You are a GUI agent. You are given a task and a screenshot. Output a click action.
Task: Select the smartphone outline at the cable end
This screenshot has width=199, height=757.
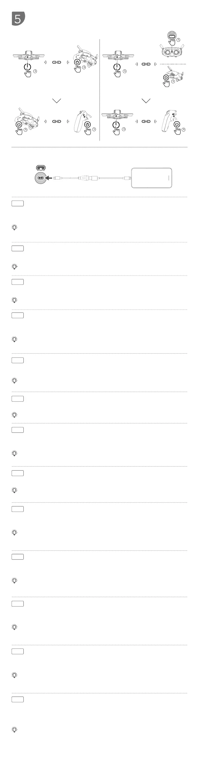pos(151,178)
